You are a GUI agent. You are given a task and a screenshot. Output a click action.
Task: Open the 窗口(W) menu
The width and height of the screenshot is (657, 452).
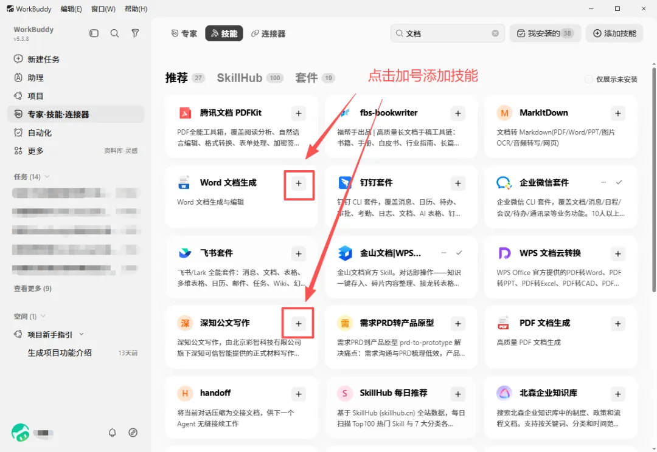point(103,9)
